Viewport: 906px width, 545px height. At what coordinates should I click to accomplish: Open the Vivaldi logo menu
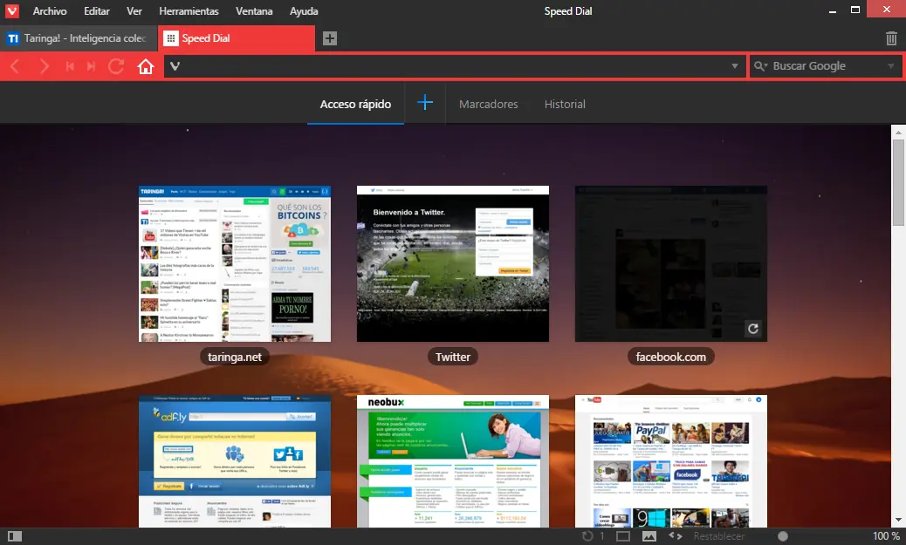pyautogui.click(x=11, y=11)
